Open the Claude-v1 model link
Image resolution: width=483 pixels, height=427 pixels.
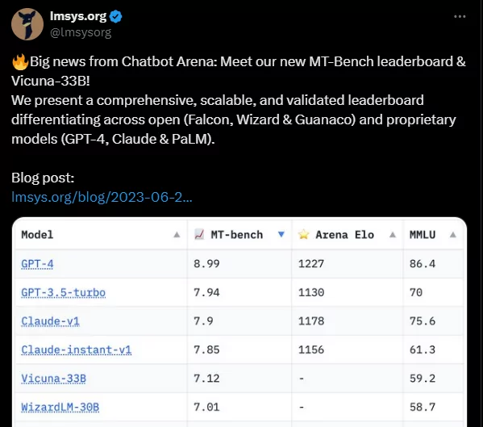click(x=51, y=321)
